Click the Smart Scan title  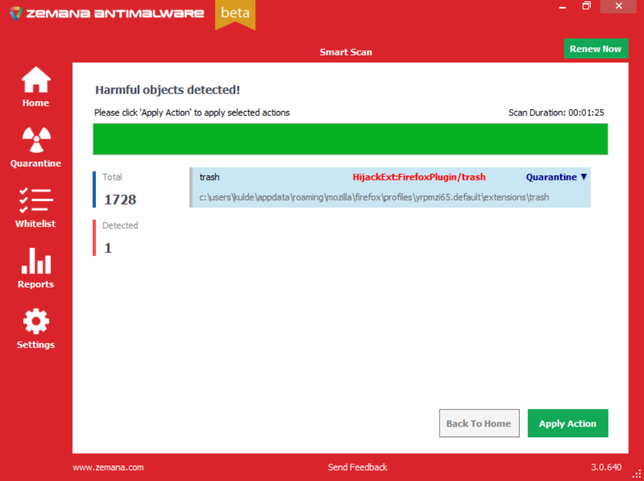[346, 52]
